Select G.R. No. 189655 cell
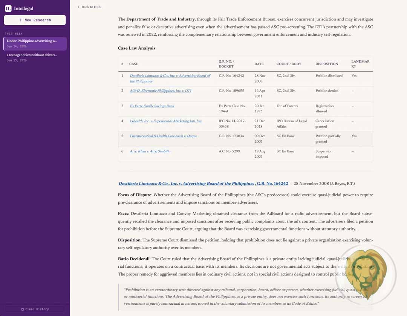407x316 pixels. click(x=231, y=91)
